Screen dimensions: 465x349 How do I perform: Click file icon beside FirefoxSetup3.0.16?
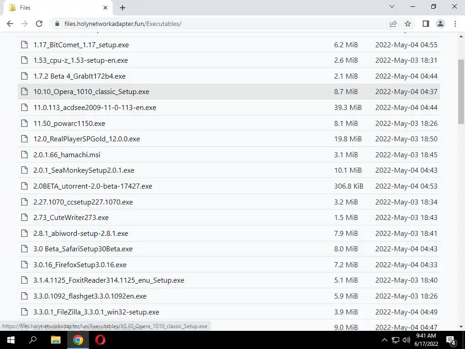pos(25,264)
